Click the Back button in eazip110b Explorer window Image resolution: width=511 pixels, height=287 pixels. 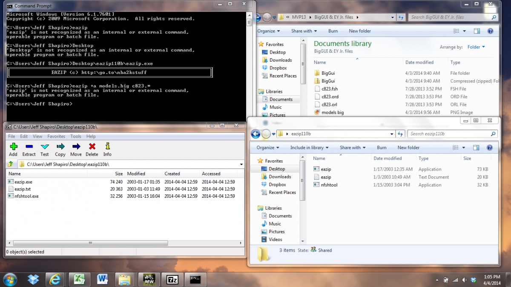[255, 134]
